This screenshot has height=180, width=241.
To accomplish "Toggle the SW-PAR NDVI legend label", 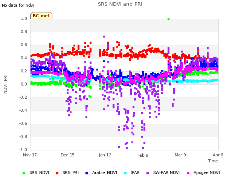I will [x=166, y=172].
